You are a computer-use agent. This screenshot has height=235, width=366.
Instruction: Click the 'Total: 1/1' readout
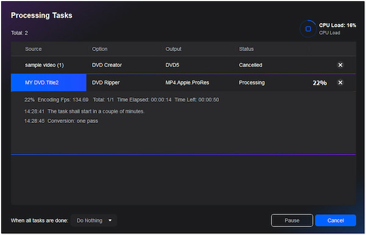pyautogui.click(x=103, y=100)
